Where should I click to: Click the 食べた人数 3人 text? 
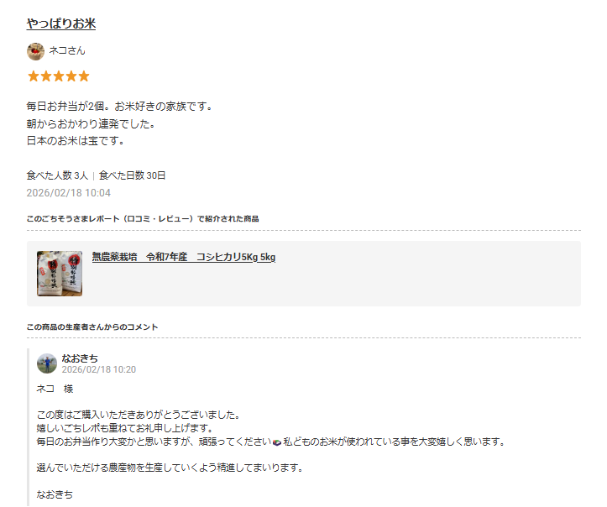57,175
